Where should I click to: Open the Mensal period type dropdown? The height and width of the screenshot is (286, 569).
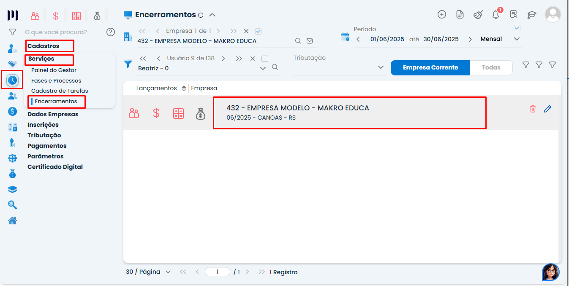[517, 39]
